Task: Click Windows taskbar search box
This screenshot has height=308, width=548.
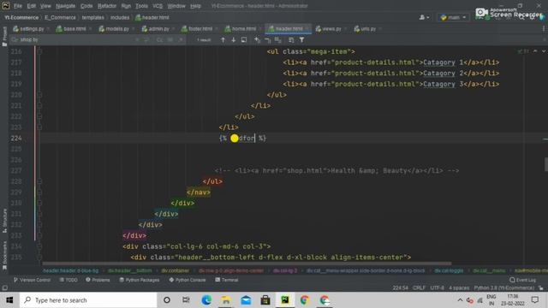Action: point(88,300)
